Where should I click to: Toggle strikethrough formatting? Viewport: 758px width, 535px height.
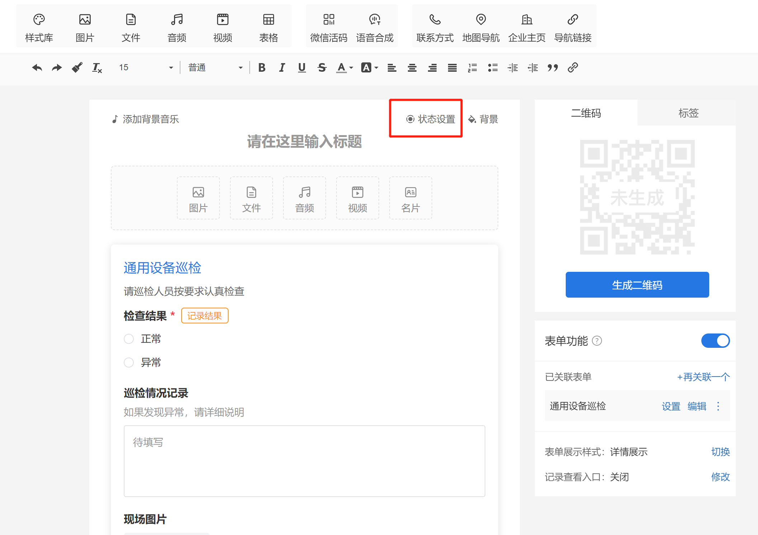click(322, 67)
